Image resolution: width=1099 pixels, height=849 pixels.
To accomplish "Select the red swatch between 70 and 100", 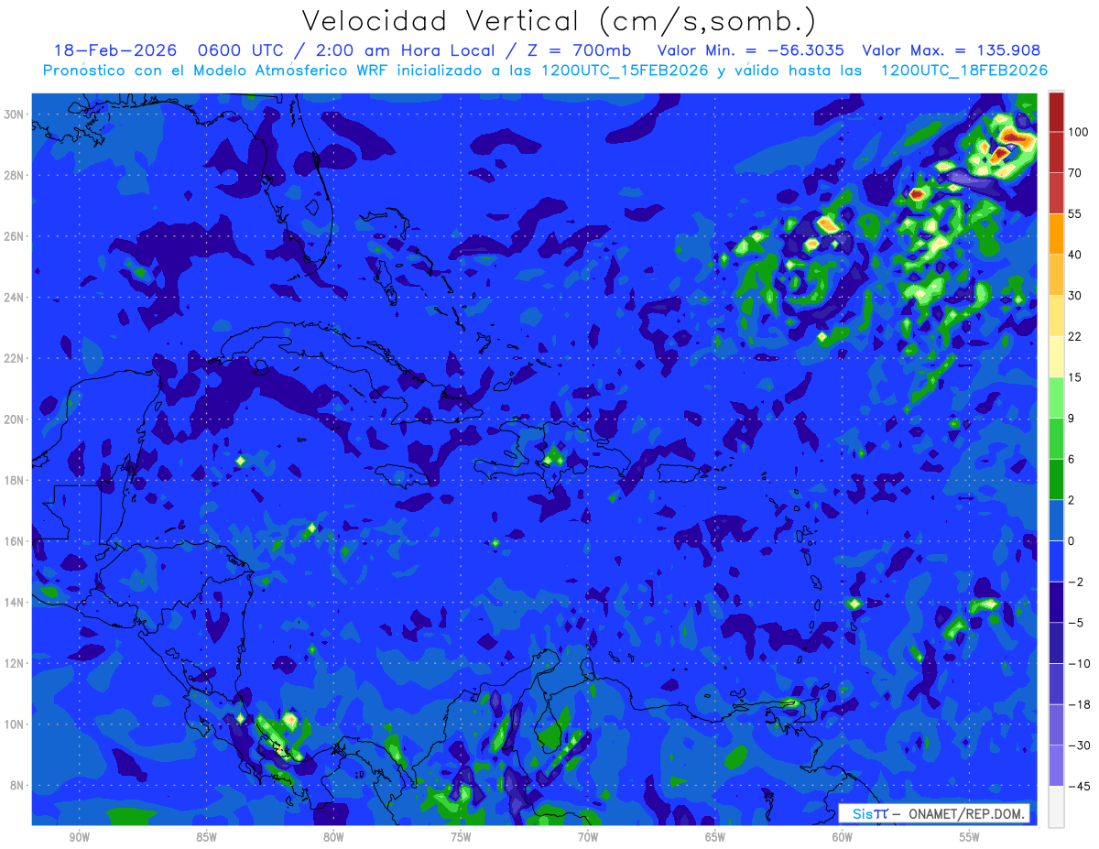I will point(1056,153).
